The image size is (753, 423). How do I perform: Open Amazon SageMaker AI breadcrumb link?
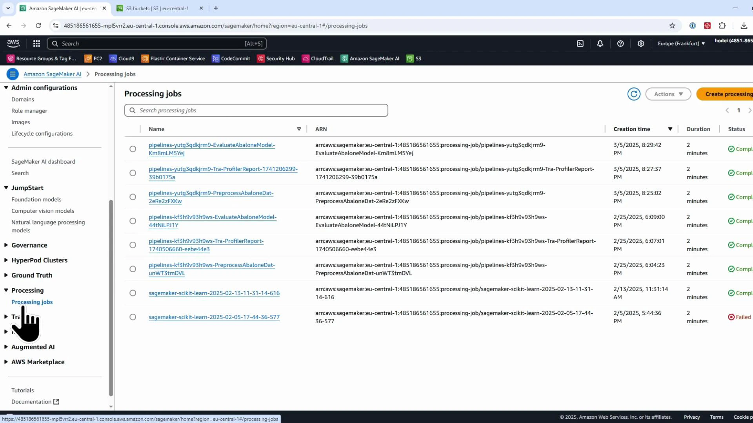click(x=53, y=74)
